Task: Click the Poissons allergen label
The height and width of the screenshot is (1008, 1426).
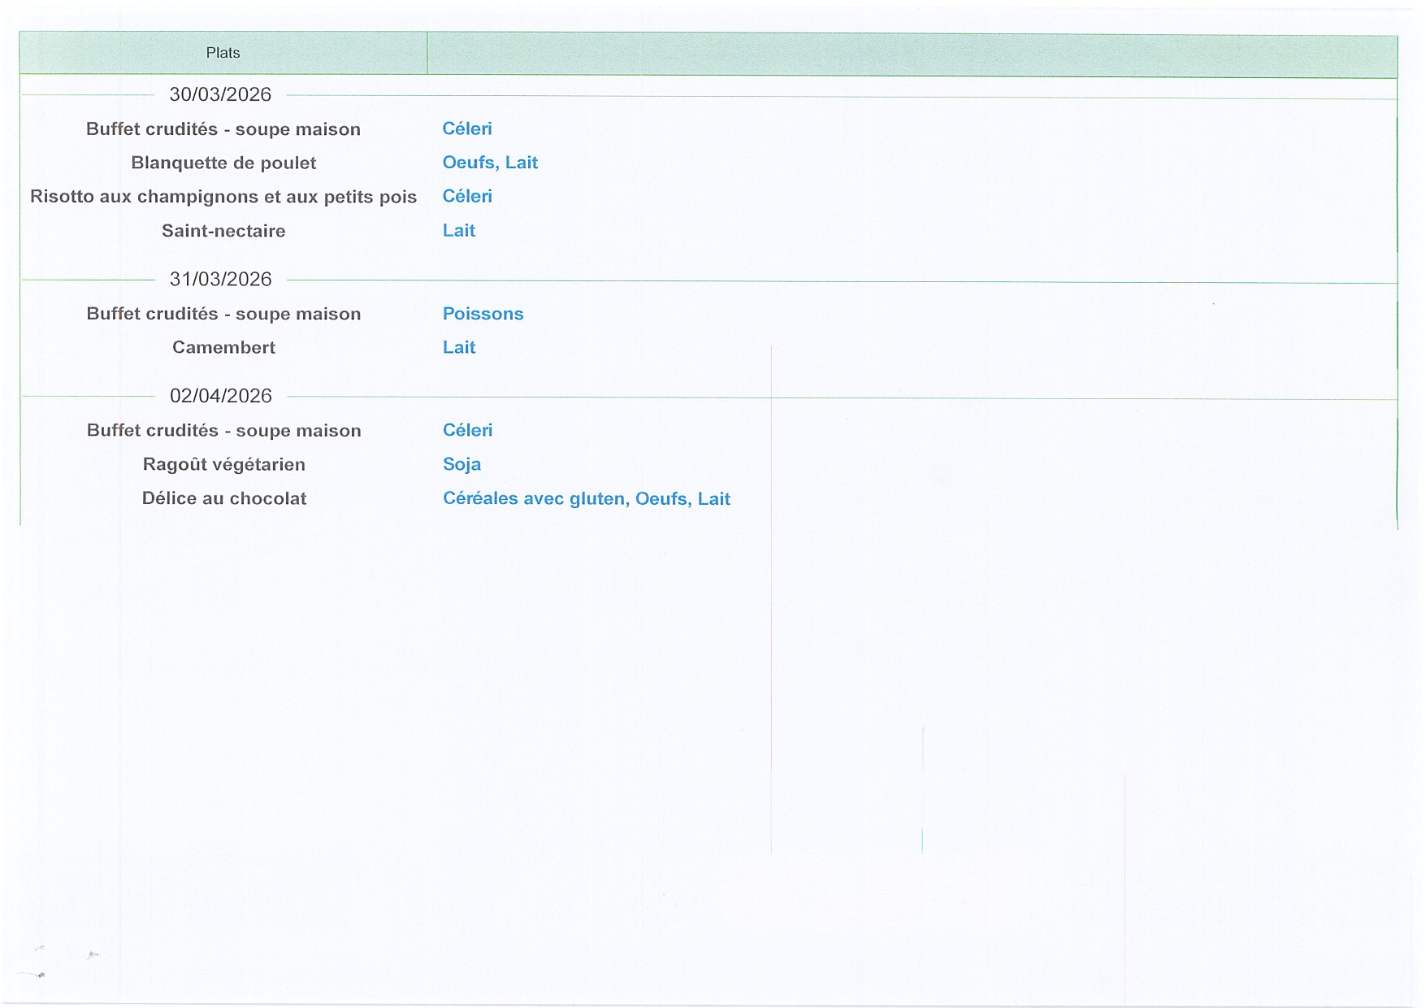Action: coord(483,314)
